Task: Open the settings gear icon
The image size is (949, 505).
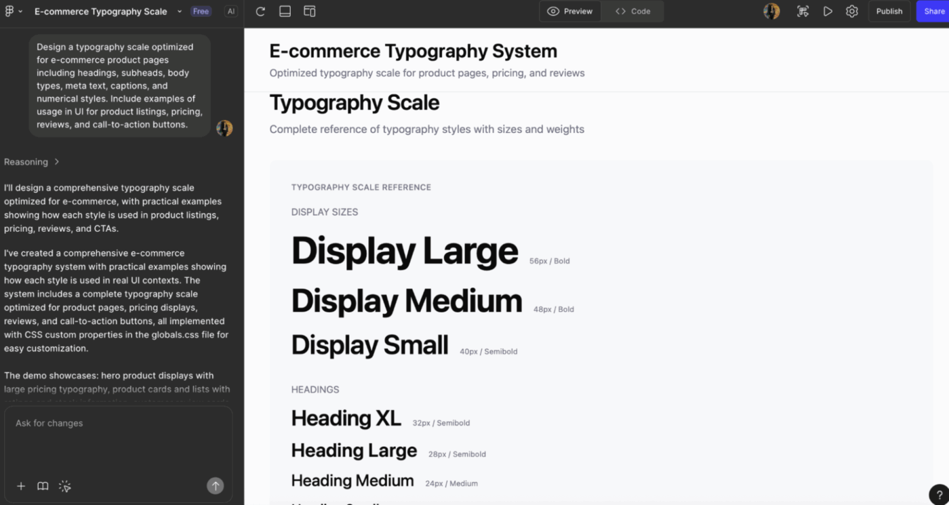Action: click(852, 11)
